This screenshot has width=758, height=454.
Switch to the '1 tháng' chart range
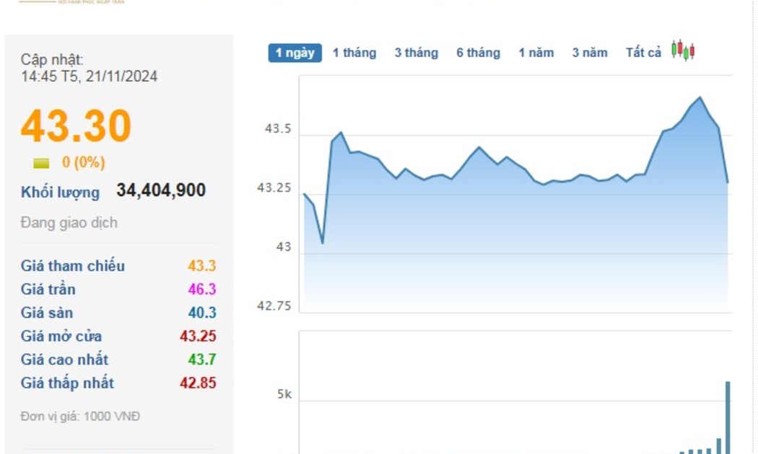[354, 53]
